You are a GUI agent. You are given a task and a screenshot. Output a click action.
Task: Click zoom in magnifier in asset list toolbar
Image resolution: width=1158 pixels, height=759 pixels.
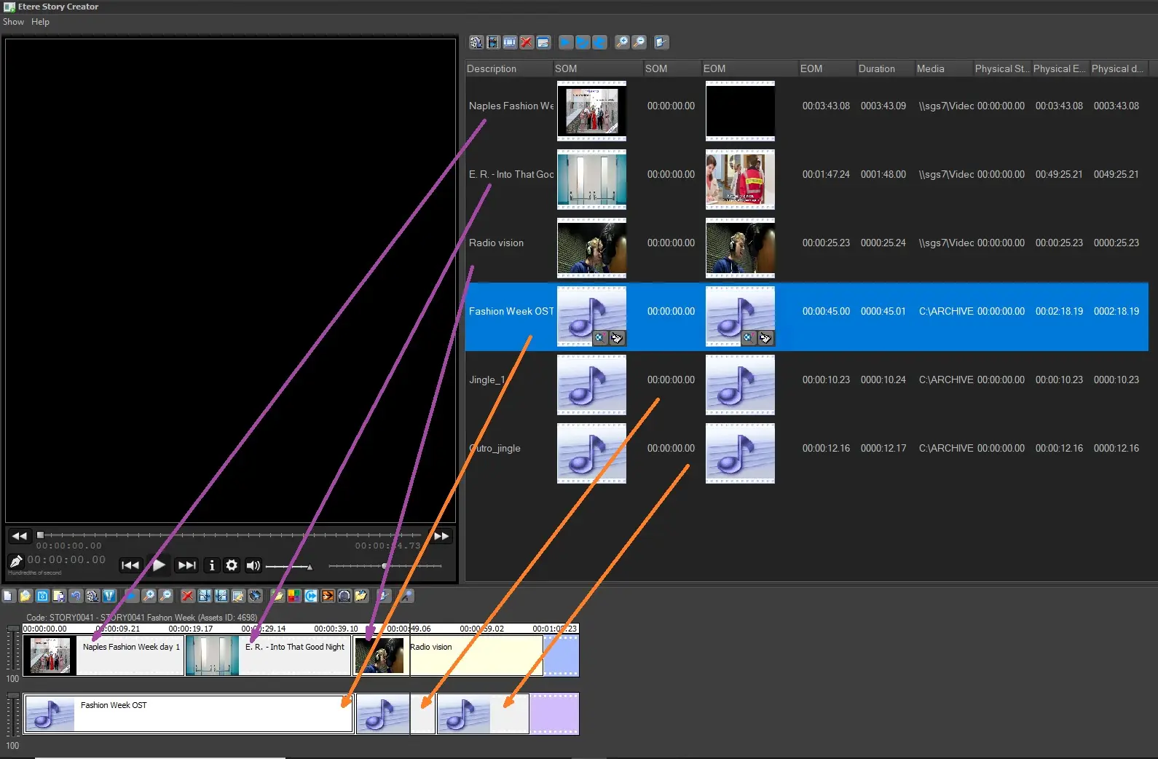pyautogui.click(x=622, y=42)
